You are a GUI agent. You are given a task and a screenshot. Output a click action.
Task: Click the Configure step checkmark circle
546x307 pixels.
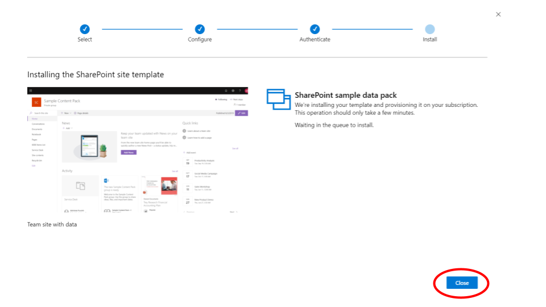pos(200,29)
